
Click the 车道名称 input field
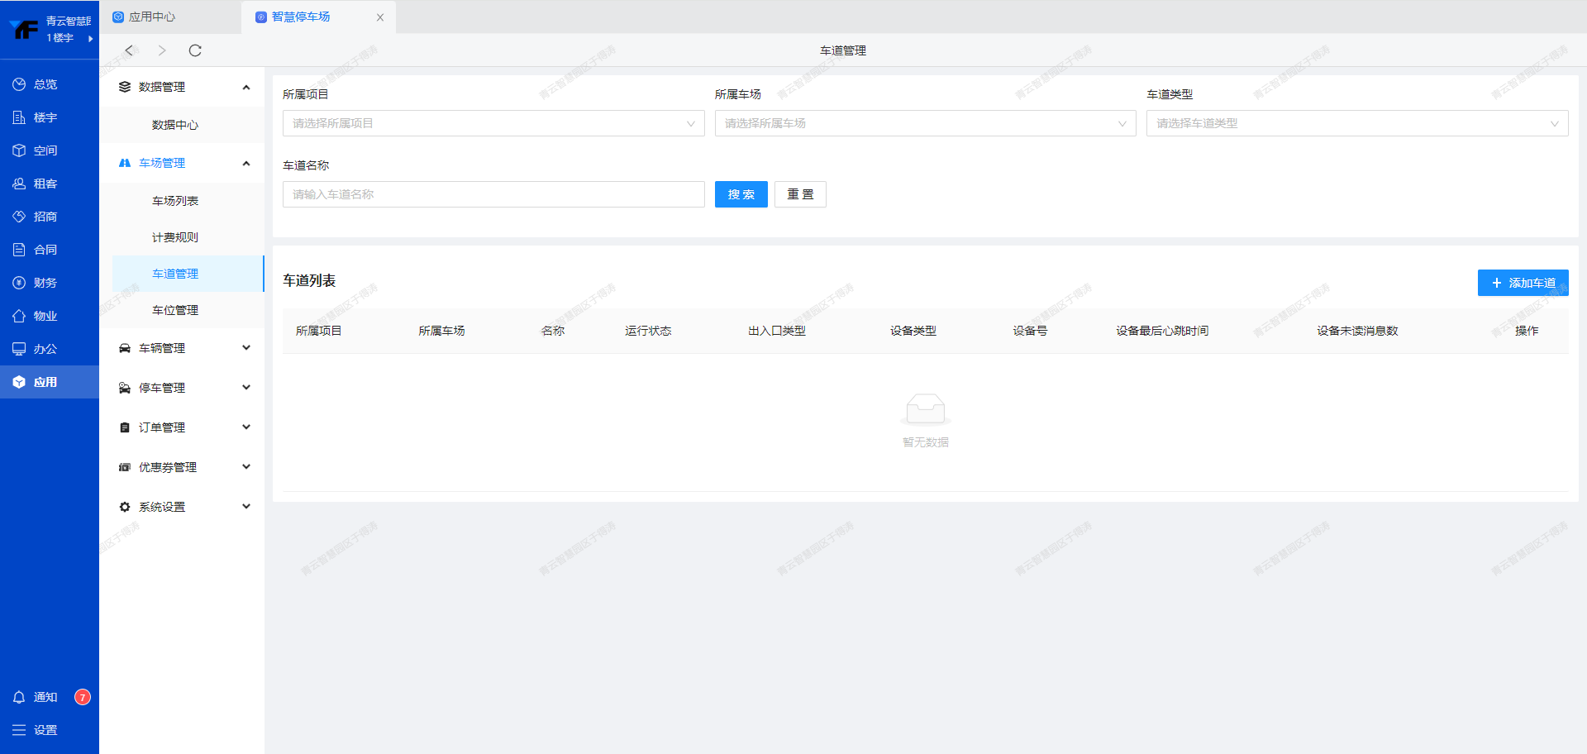[x=493, y=194]
